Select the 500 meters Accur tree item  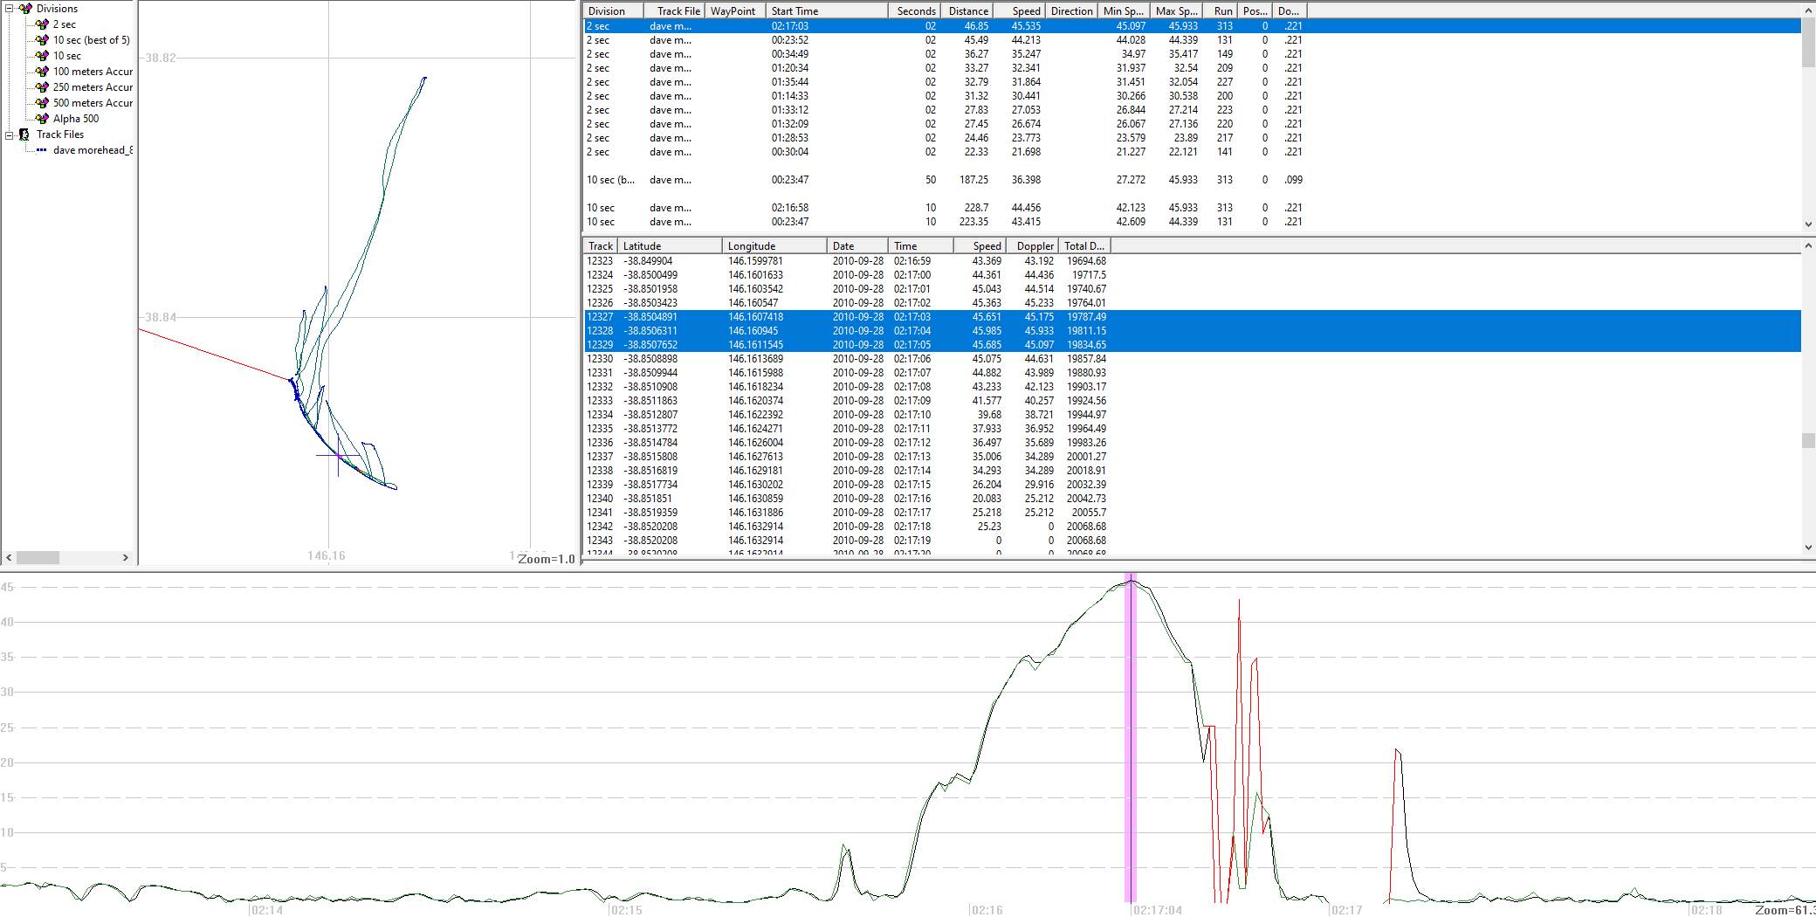pos(93,103)
